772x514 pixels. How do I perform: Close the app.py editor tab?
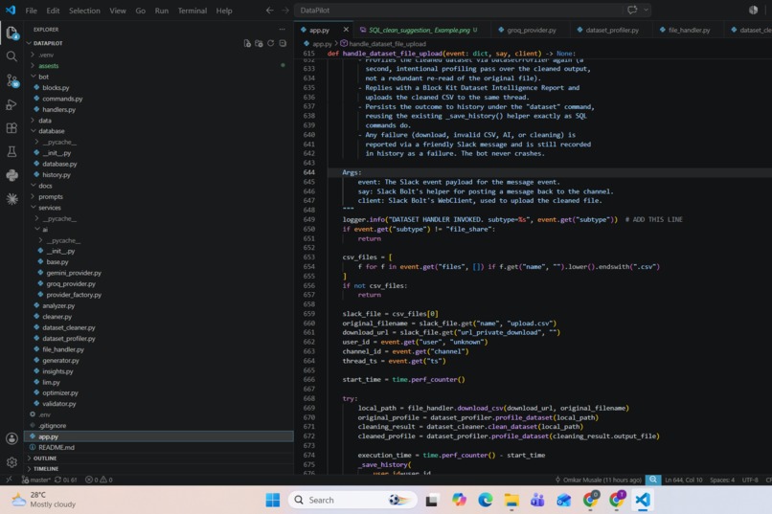point(346,30)
